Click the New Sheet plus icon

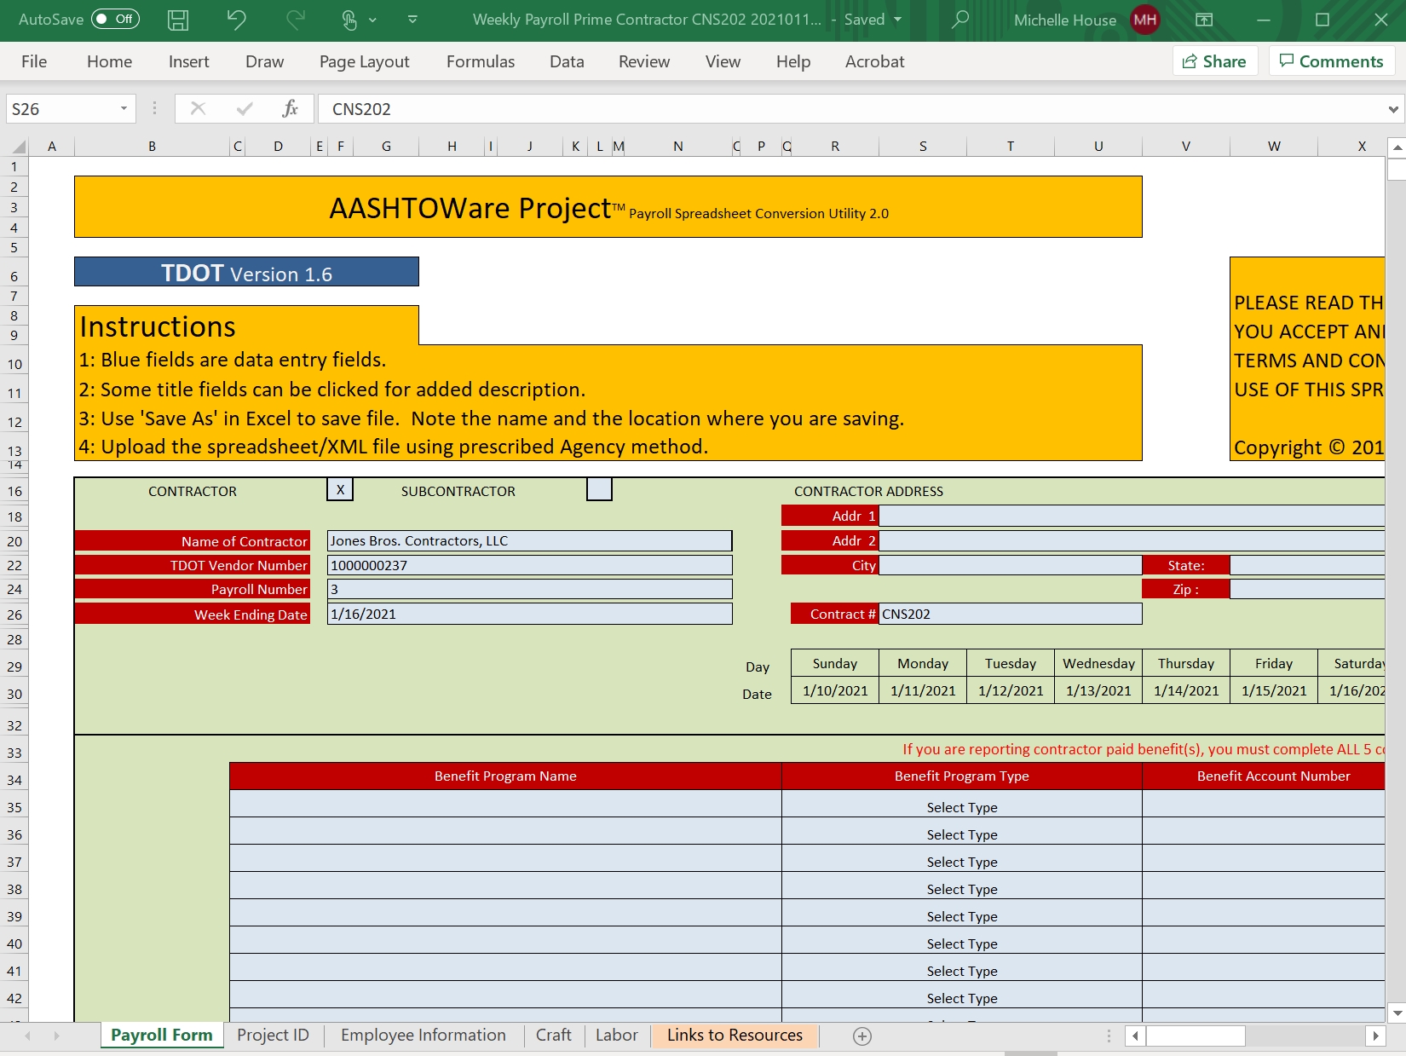tap(862, 1036)
